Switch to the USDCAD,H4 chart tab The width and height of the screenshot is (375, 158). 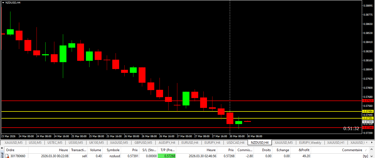pos(236,143)
